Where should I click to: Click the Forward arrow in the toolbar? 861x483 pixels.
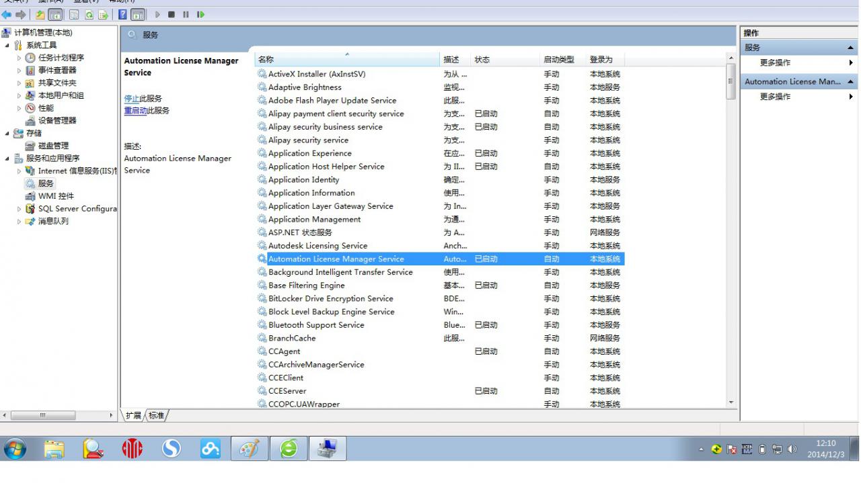click(20, 14)
